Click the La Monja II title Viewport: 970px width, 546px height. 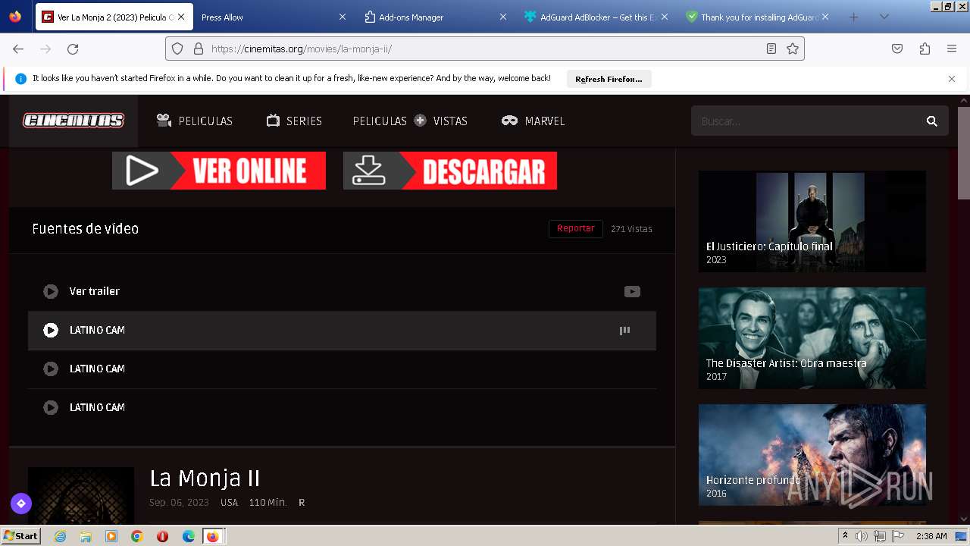(x=205, y=479)
